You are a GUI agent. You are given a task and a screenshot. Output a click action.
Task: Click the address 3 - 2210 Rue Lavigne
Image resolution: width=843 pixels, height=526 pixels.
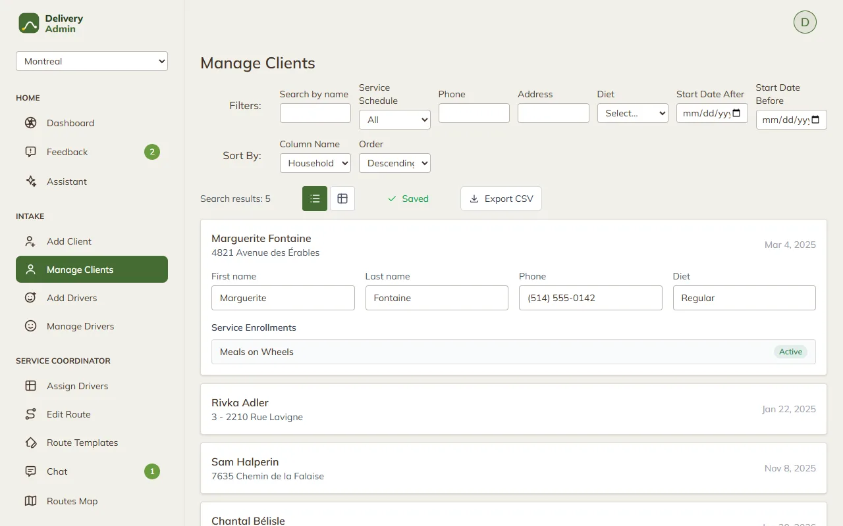[257, 417]
